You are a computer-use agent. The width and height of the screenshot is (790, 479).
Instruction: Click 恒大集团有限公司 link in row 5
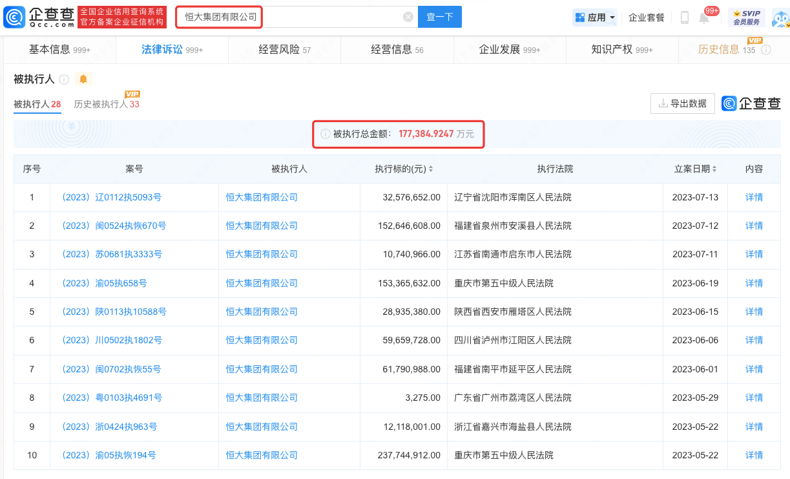262,312
